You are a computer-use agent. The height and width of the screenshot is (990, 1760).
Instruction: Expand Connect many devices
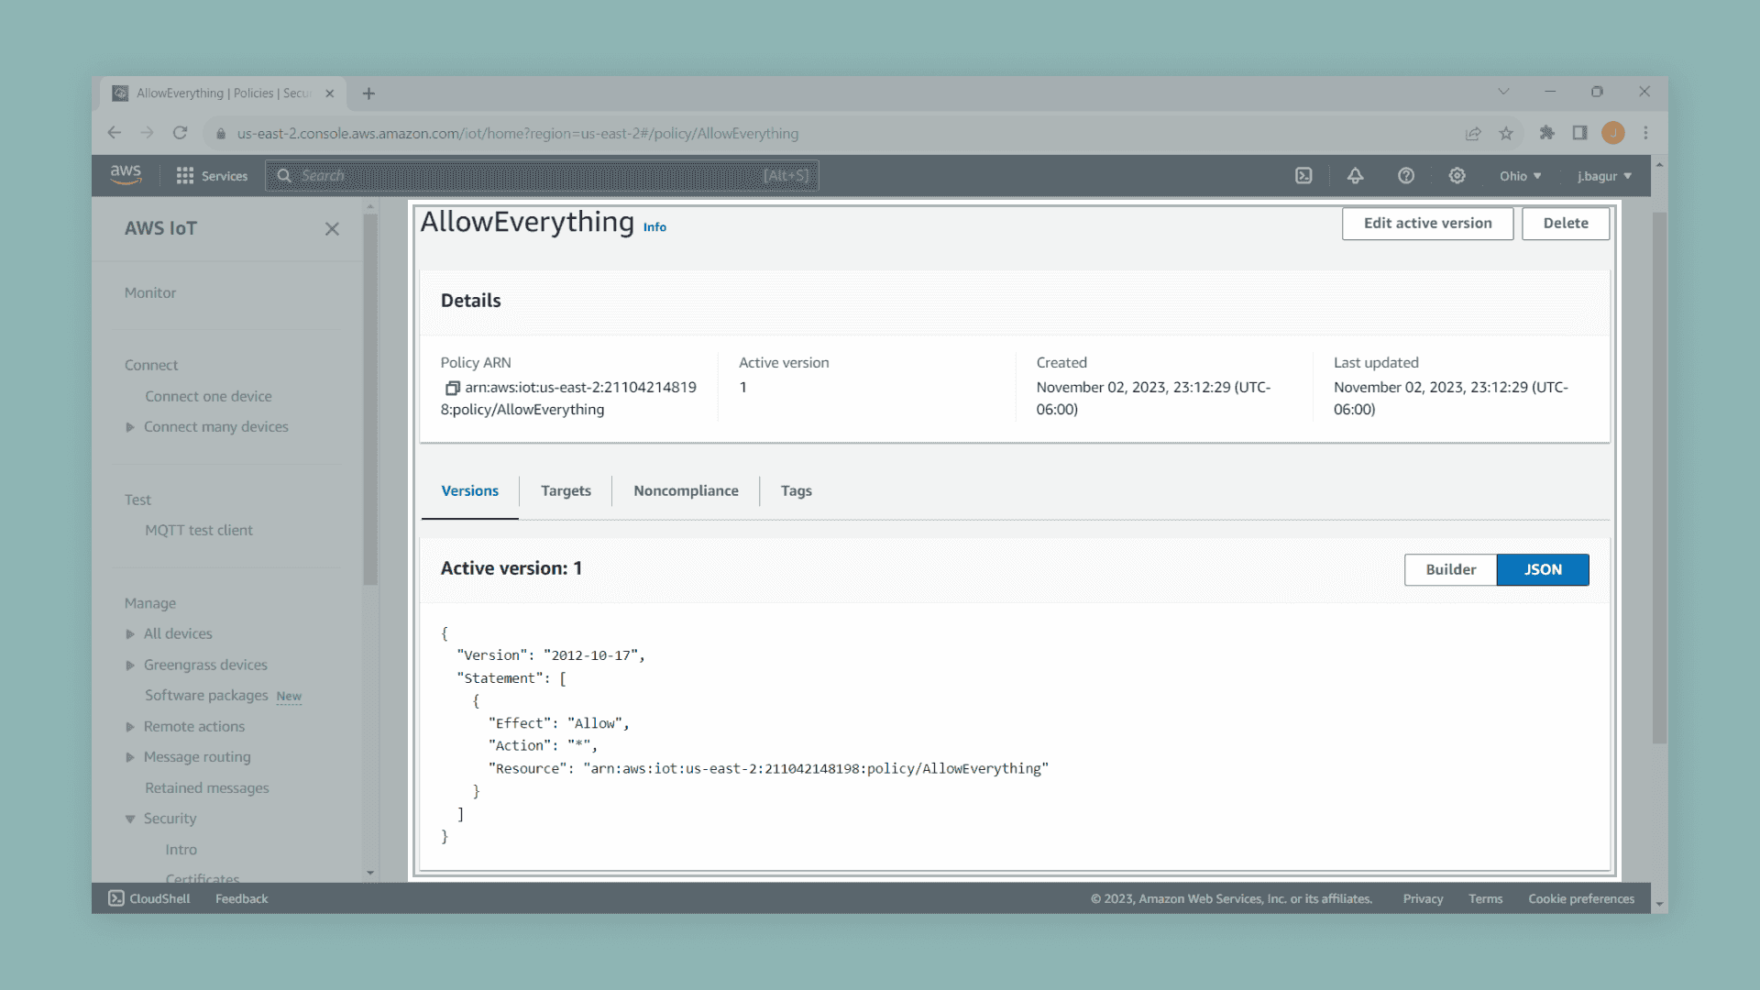tap(130, 427)
